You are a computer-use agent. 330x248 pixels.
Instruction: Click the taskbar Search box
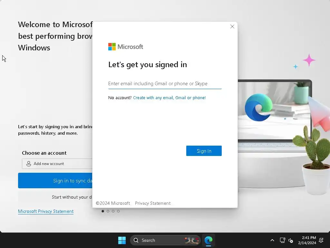coord(165,240)
